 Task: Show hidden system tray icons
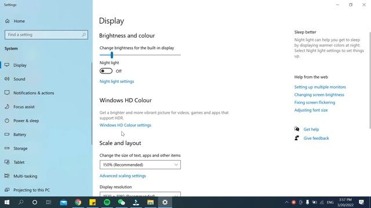point(286,202)
